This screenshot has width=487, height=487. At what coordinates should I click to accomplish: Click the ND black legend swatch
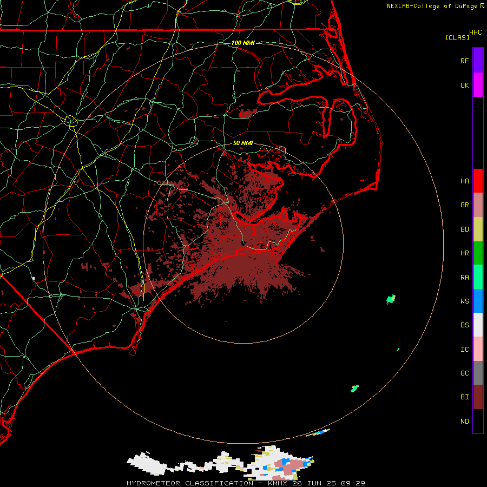tap(478, 421)
